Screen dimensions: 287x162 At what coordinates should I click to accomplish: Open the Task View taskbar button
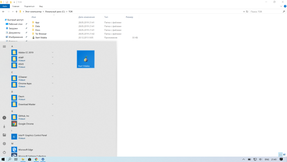click(16, 160)
